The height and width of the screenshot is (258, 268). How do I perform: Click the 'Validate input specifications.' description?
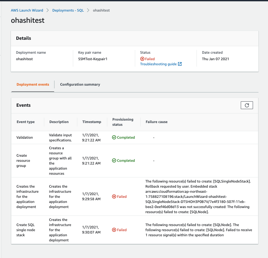pos(60,138)
